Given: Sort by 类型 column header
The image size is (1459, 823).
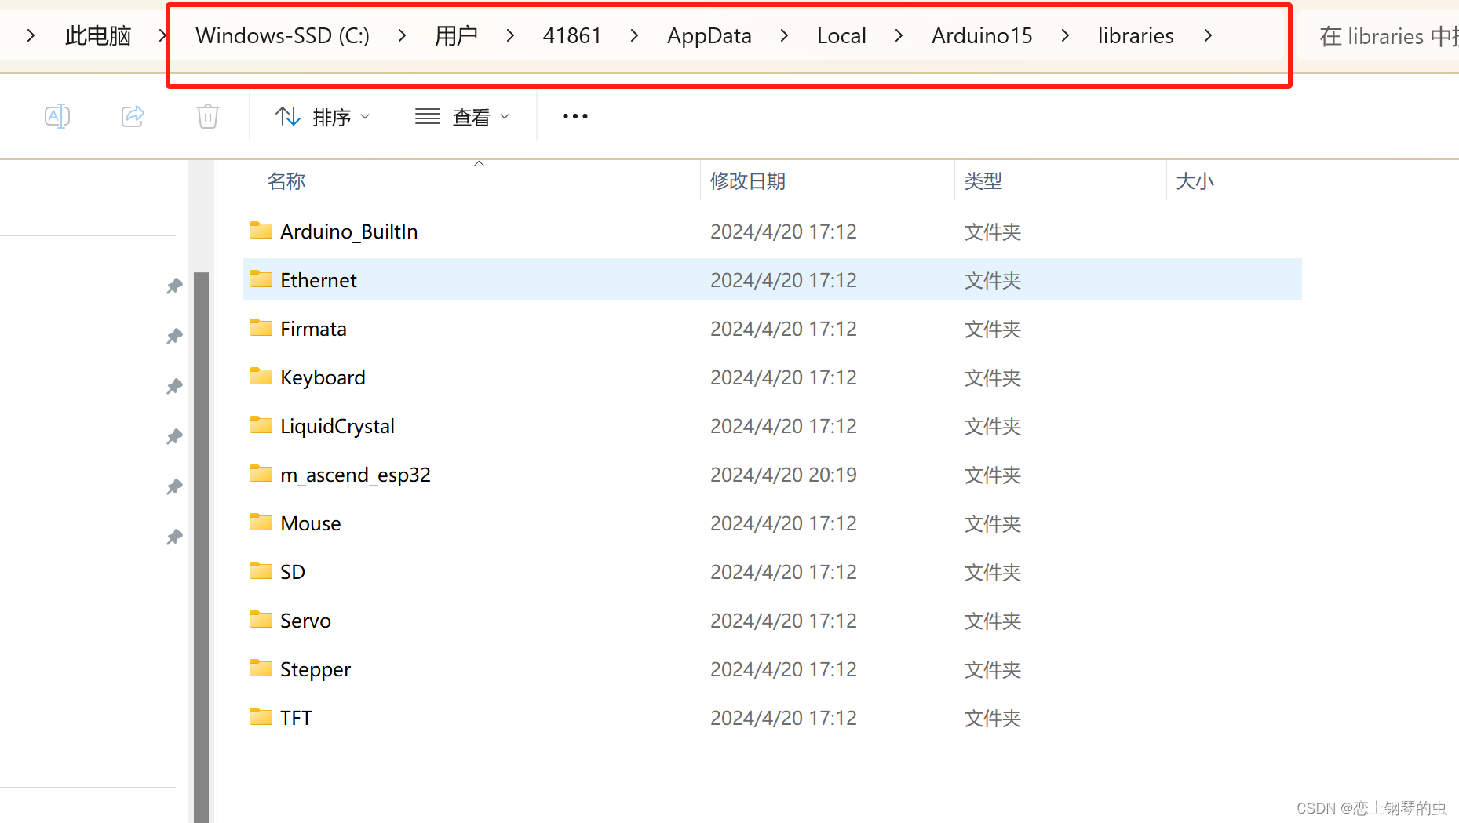Looking at the screenshot, I should tap(983, 181).
